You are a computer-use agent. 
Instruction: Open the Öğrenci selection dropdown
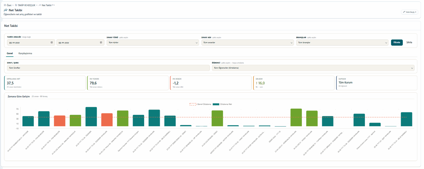click(313, 68)
